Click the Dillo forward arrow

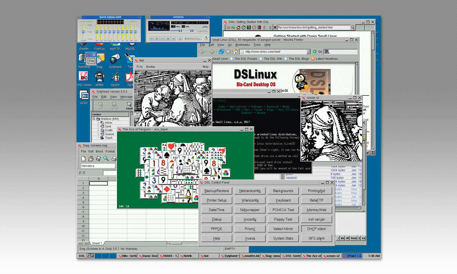(232, 27)
